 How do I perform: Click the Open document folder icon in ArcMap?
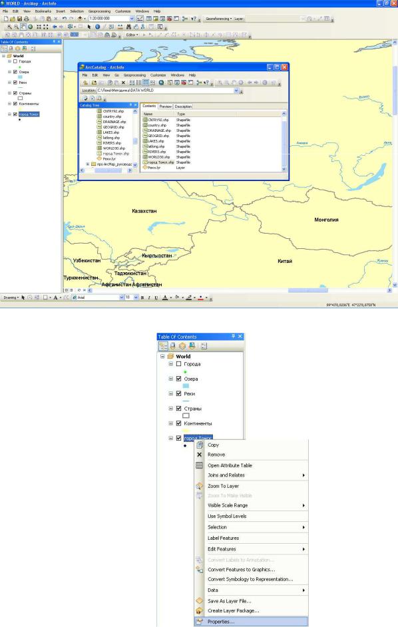pyautogui.click(x=13, y=19)
